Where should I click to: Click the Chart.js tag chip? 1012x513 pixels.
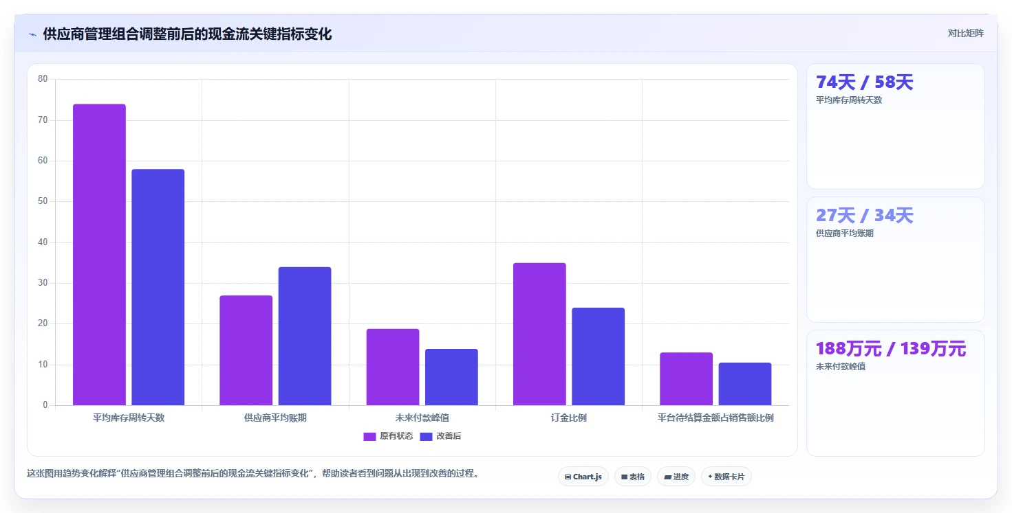[x=583, y=477]
